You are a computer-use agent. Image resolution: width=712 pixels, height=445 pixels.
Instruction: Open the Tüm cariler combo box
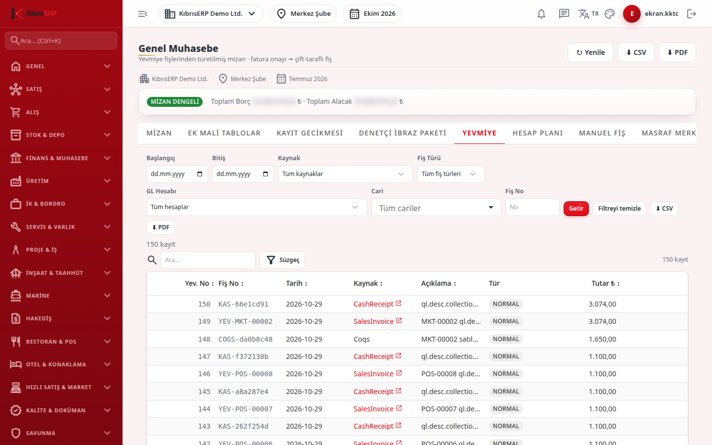[x=436, y=208]
